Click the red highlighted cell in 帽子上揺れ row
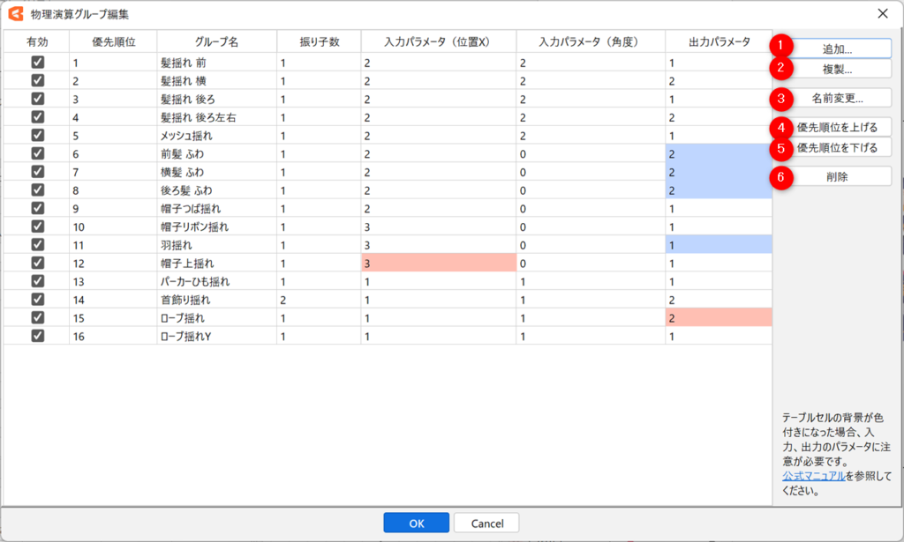The height and width of the screenshot is (542, 904). click(x=437, y=263)
